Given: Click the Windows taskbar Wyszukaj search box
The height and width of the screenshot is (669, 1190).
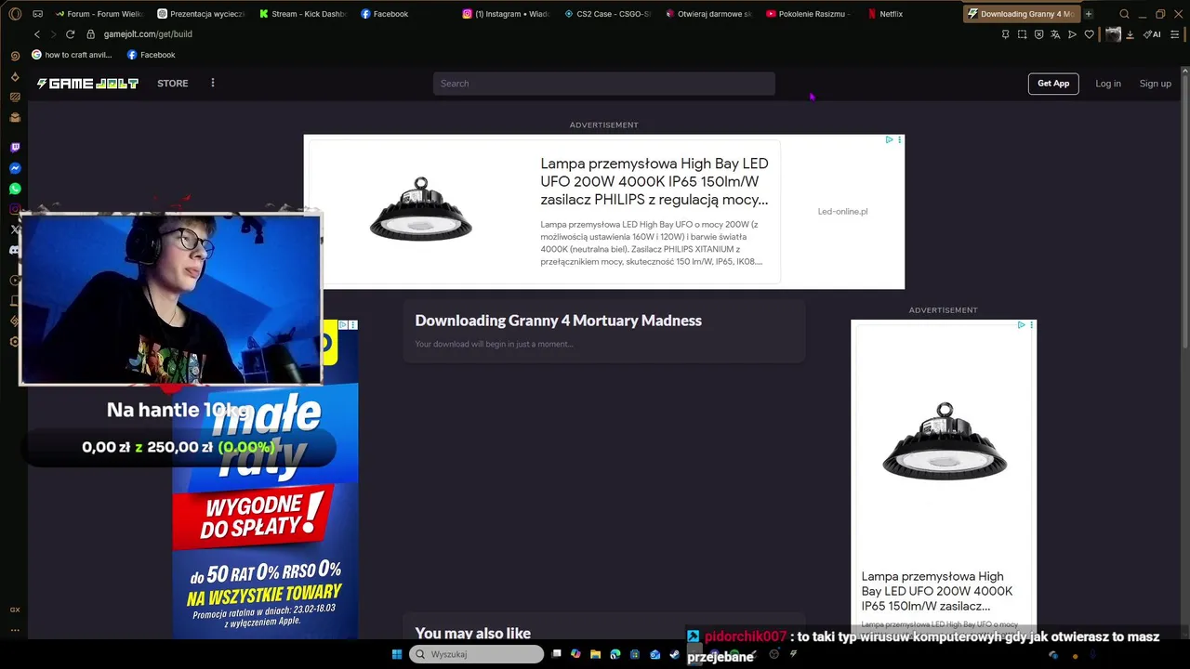Looking at the screenshot, I should tap(477, 654).
